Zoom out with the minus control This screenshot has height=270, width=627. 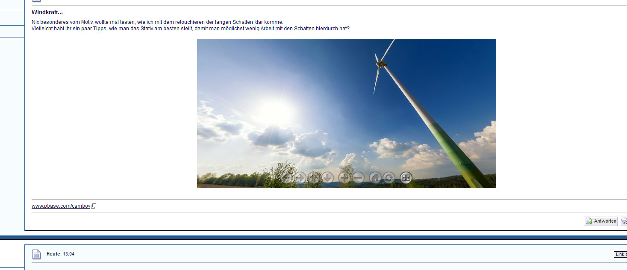[358, 178]
